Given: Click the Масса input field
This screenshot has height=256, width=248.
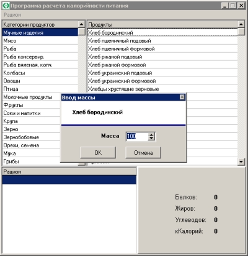Looking at the screenshot, I should pyautogui.click(x=137, y=136).
